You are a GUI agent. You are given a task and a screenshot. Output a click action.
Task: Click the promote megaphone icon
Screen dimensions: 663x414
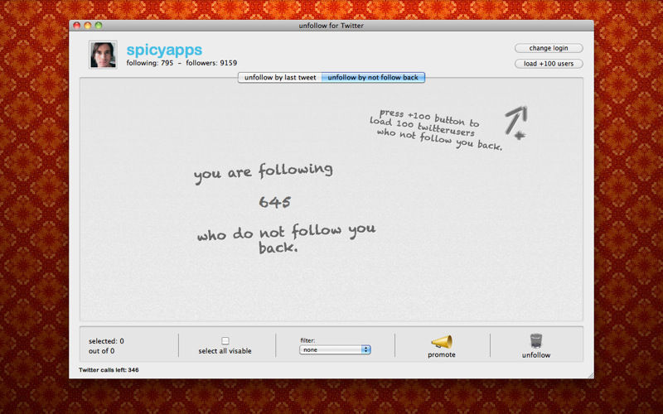tap(441, 341)
